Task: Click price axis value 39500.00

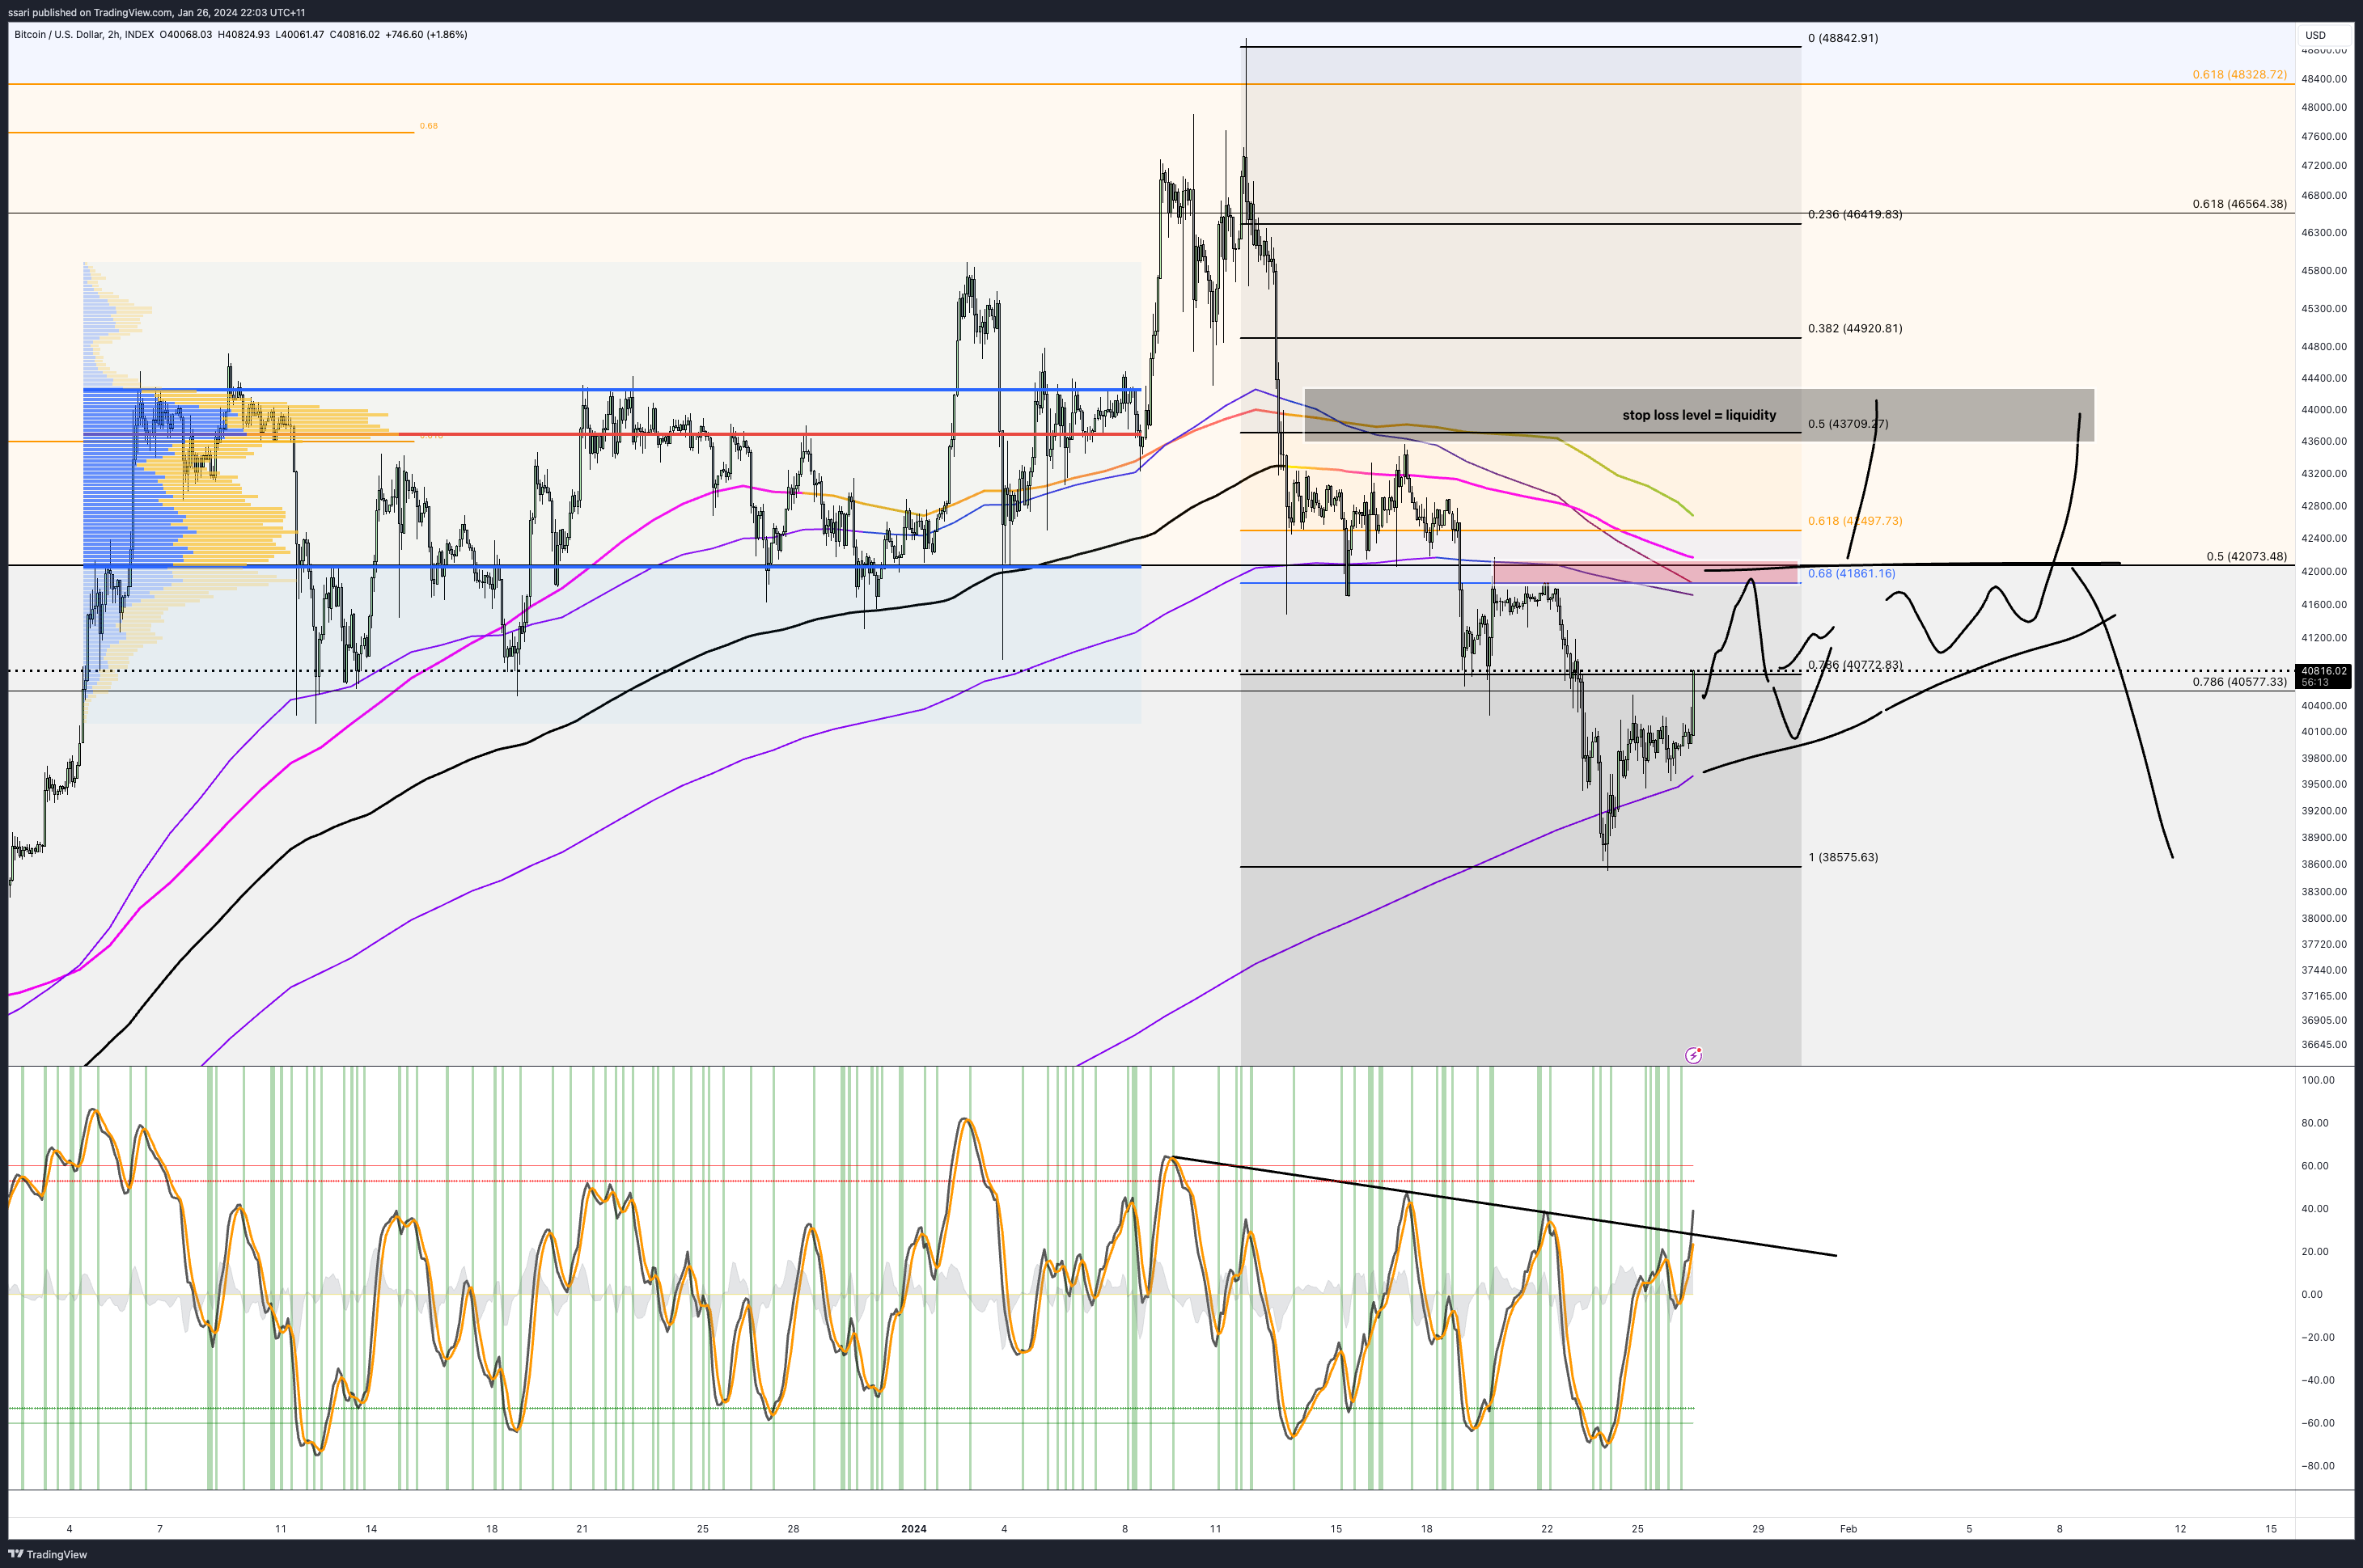Action: point(2324,784)
